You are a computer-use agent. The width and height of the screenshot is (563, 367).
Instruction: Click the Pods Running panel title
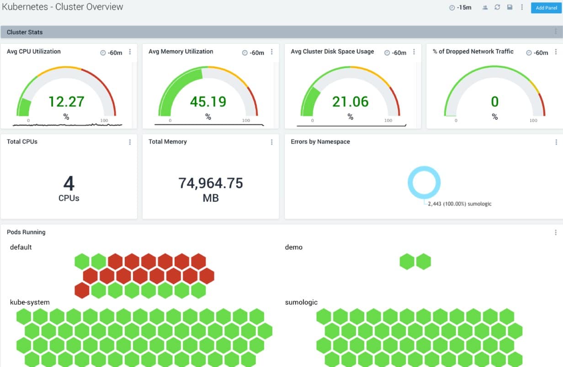coord(26,232)
